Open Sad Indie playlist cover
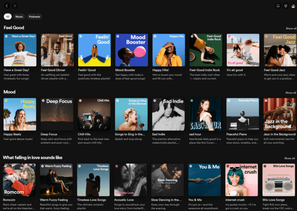The width and height of the screenshot is (297, 211). (x=168, y=114)
